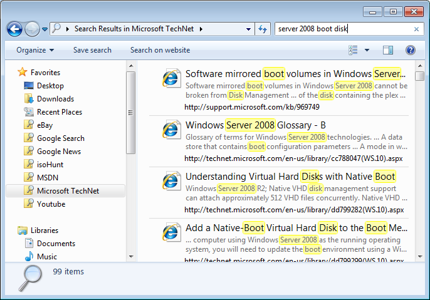Open 'Software mirrored boot volumes in Windows Server' result

(x=296, y=74)
